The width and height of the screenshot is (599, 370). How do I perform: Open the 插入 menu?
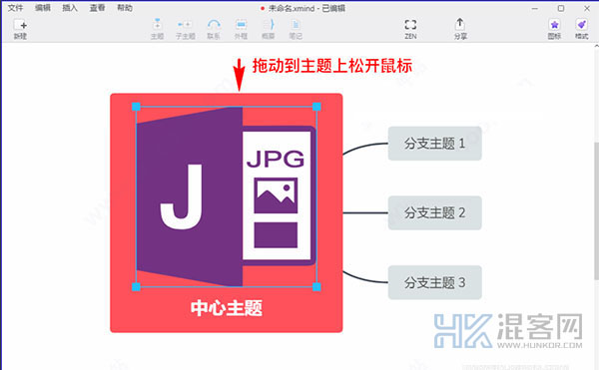pos(70,8)
